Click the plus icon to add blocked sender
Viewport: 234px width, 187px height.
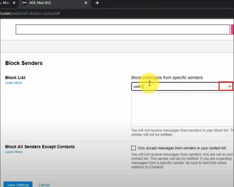tap(229, 86)
